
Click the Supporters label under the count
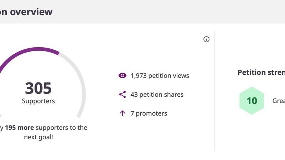click(38, 101)
